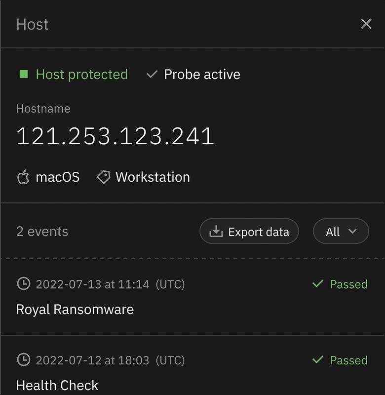Viewport: 385px width, 395px height.
Task: Click the Apple macOS logo icon
Action: click(23, 177)
